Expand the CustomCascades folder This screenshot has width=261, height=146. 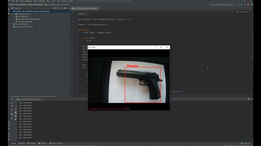[14, 14]
